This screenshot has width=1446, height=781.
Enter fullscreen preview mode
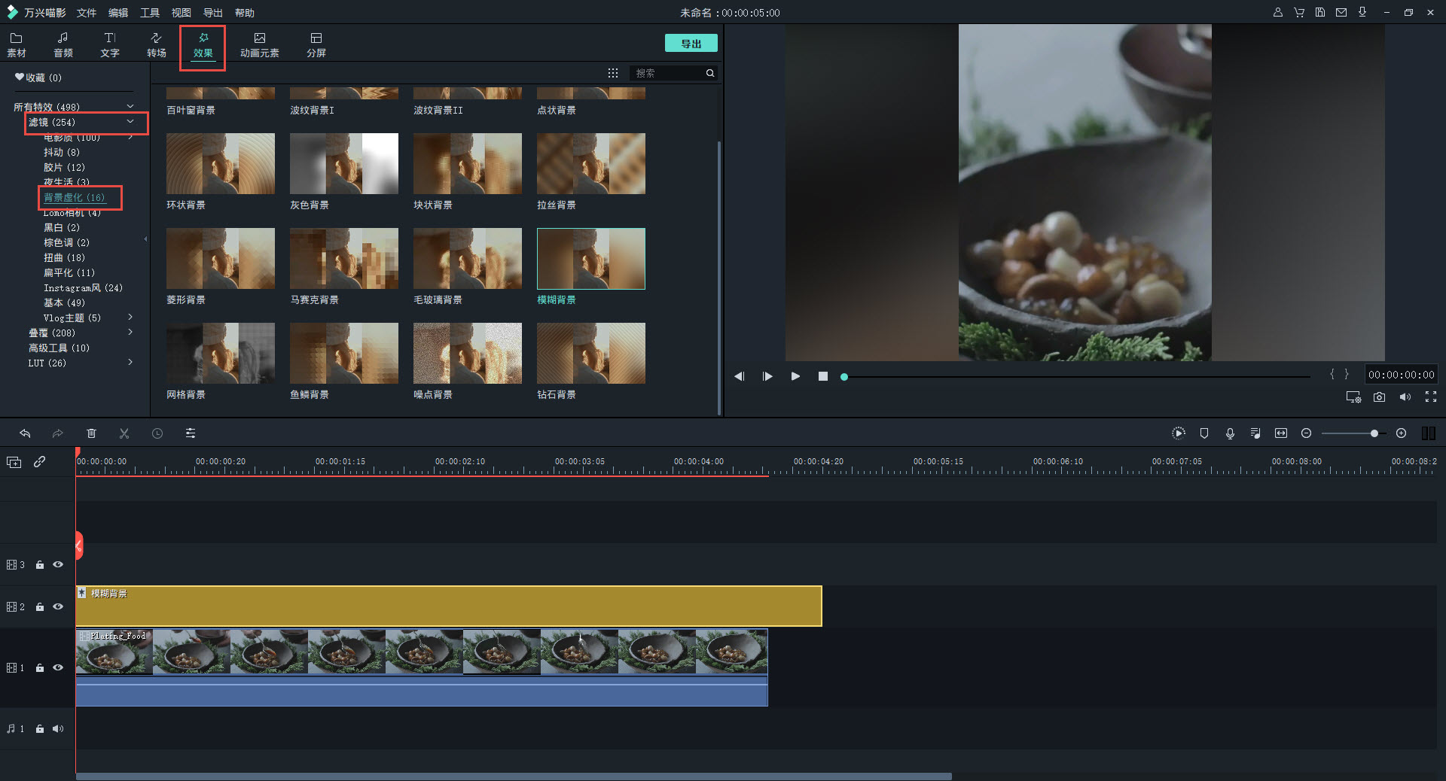tap(1430, 397)
